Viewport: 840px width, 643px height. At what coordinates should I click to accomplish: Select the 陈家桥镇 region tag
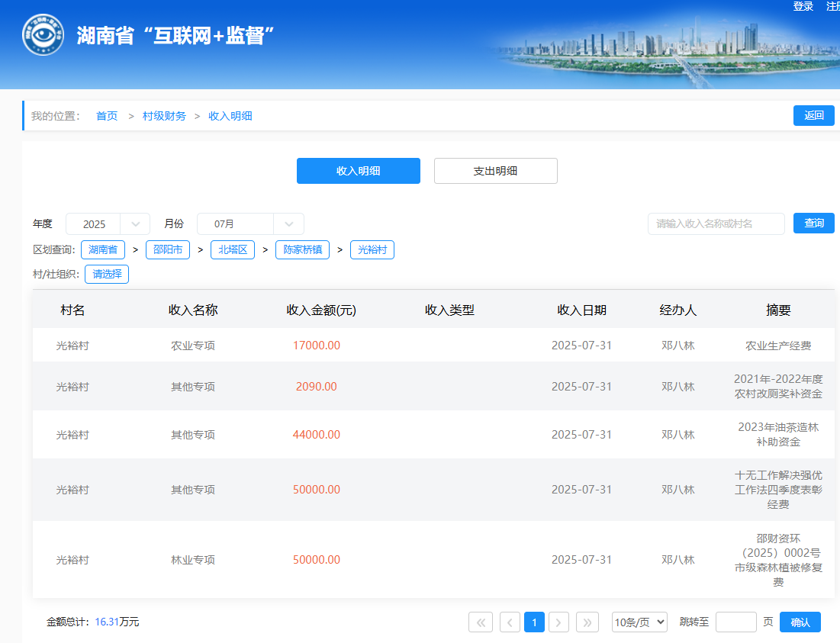[302, 250]
